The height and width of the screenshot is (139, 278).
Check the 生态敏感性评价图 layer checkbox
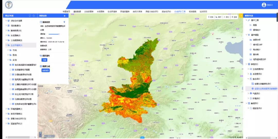(10, 70)
